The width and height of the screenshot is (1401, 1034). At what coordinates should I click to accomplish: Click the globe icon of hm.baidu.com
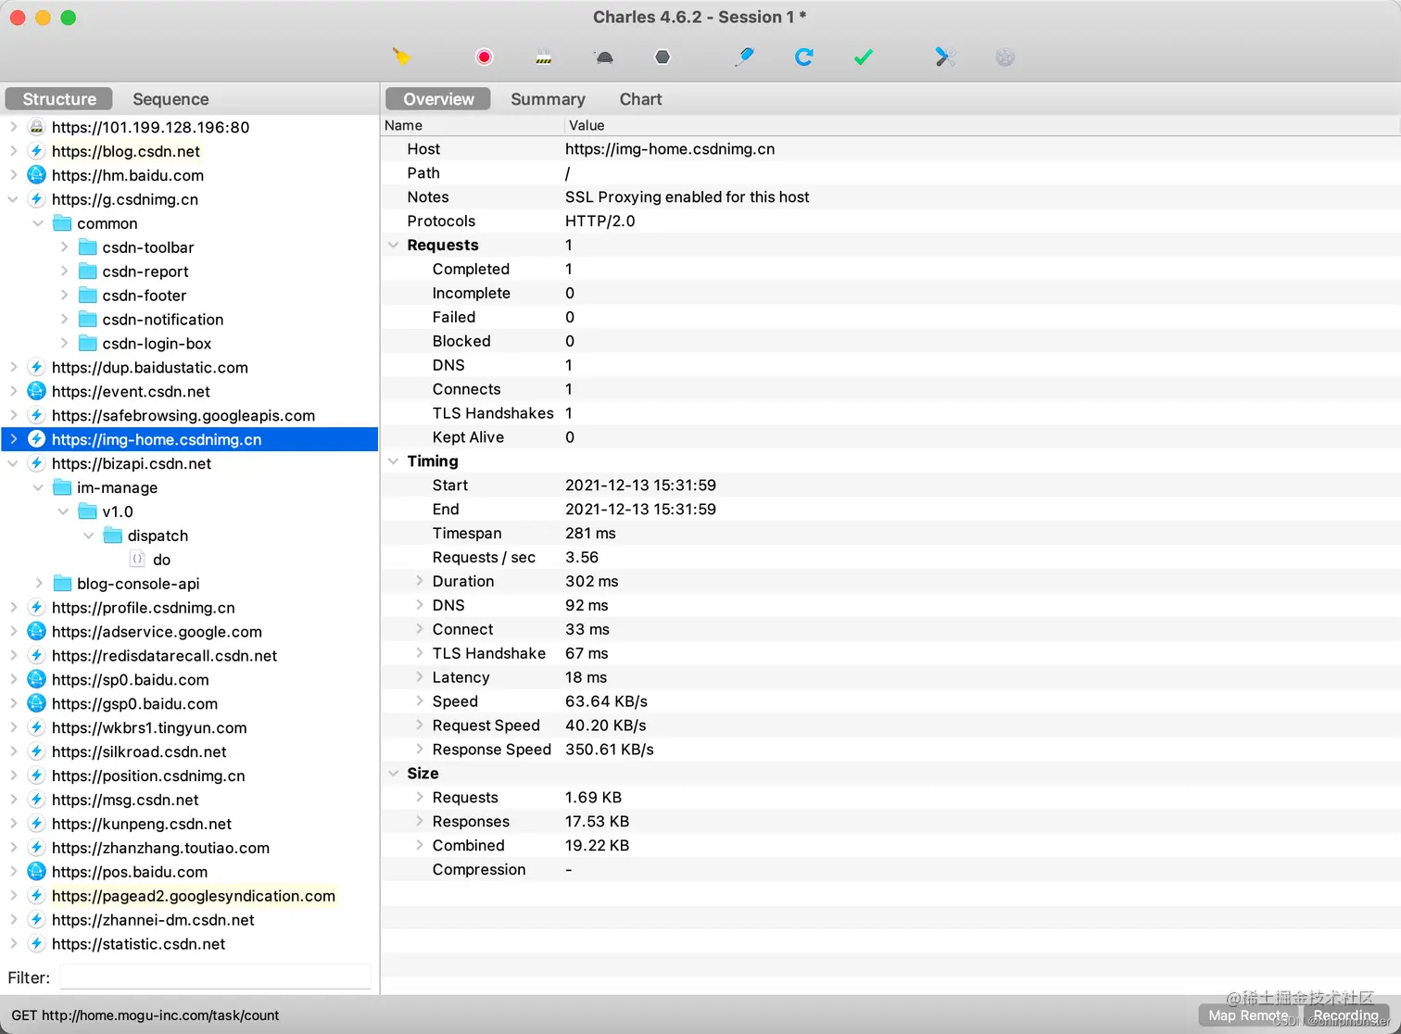36,175
